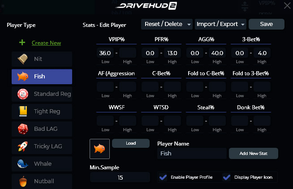293x189 pixels.
Task: Click the green plus icon
Action: tap(22, 43)
